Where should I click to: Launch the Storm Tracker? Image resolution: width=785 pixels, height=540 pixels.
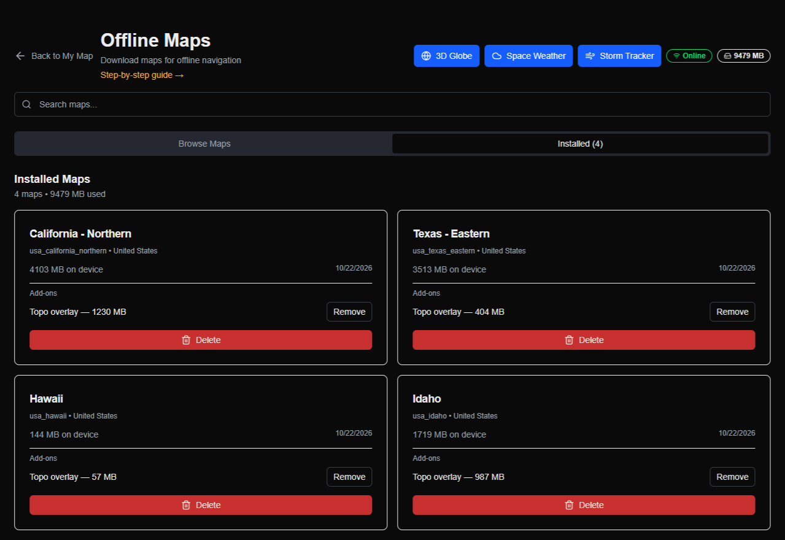coord(619,56)
